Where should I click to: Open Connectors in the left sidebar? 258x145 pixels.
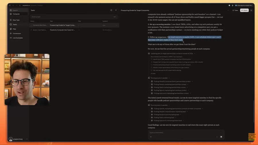(x=17, y=34)
